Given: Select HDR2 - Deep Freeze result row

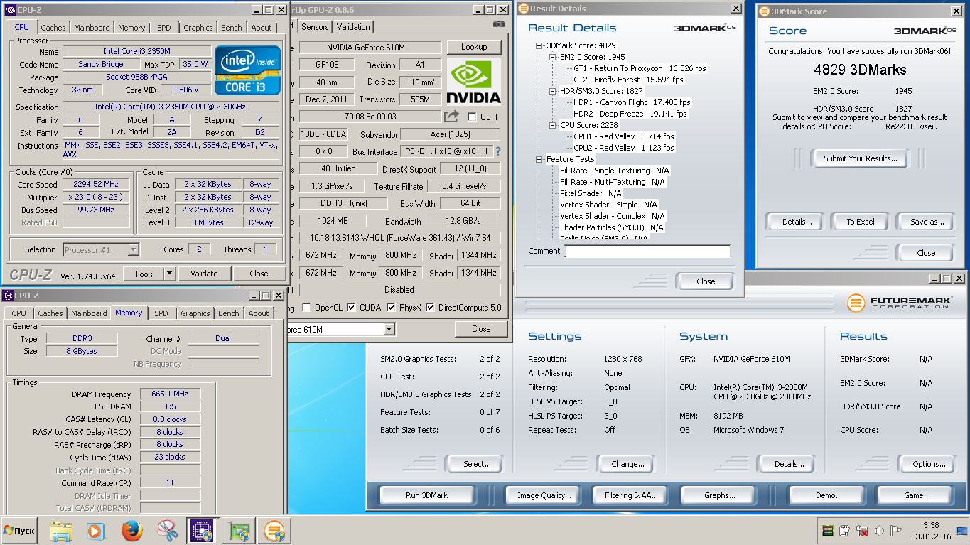Looking at the screenshot, I should [630, 114].
